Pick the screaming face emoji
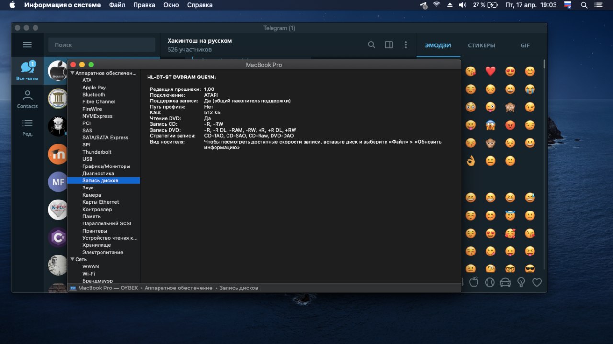The image size is (613, 344). click(490, 125)
